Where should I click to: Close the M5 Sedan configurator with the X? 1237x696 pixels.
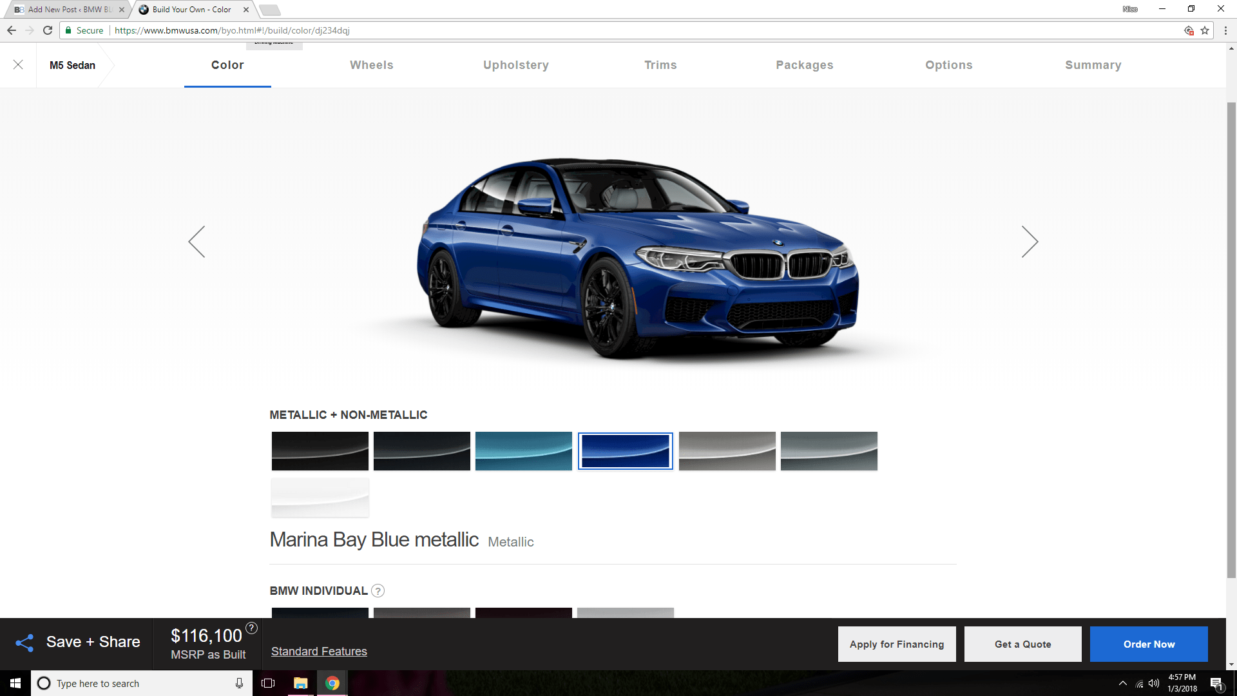click(x=18, y=64)
